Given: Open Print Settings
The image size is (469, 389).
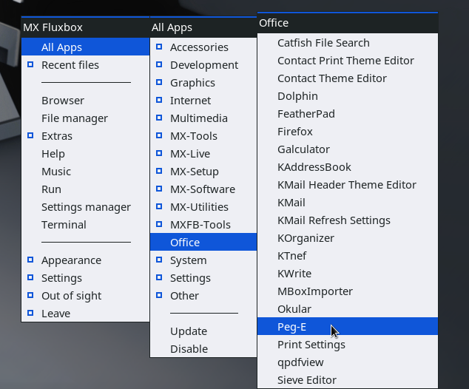Looking at the screenshot, I should (348, 345).
